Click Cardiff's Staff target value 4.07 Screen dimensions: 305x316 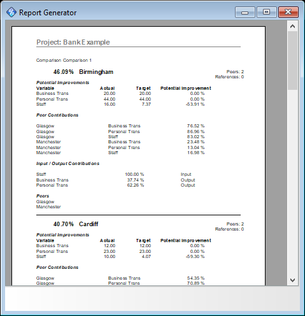(146, 257)
